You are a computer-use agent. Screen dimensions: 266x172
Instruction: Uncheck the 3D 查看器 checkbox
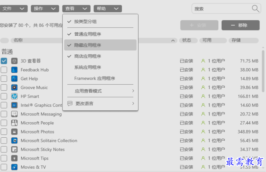pos(4,61)
